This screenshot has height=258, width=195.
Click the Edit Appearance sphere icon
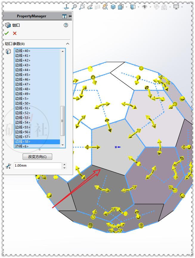157,7
